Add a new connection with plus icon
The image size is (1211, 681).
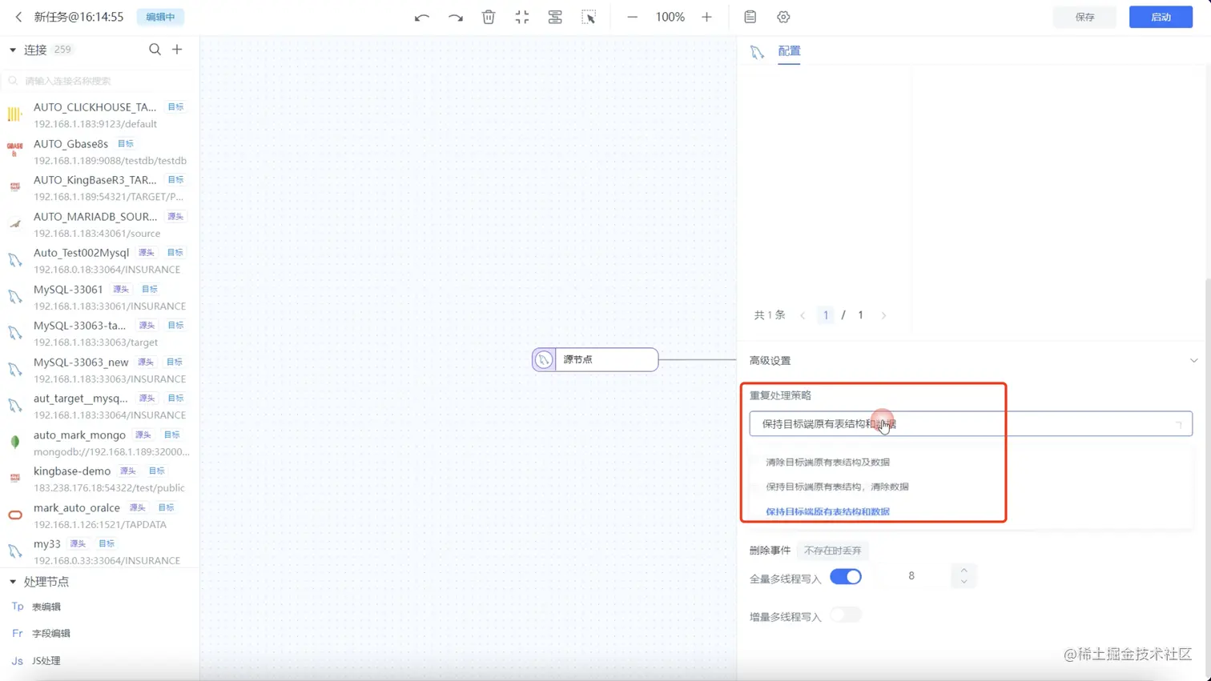[x=177, y=50]
